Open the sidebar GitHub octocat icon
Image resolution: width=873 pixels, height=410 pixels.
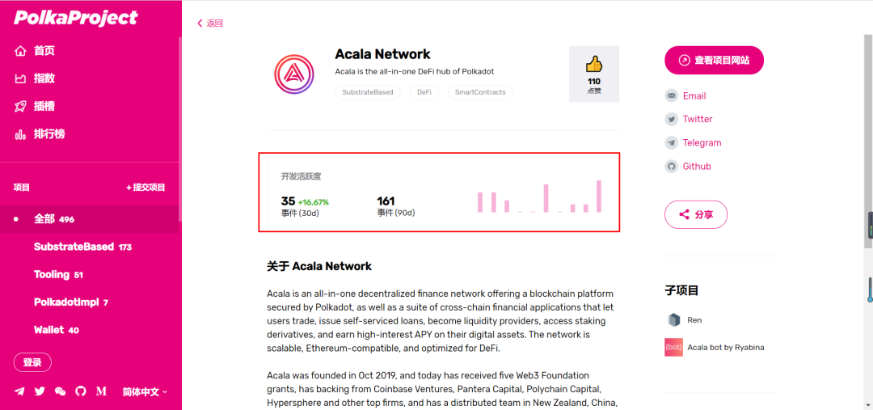click(x=80, y=391)
